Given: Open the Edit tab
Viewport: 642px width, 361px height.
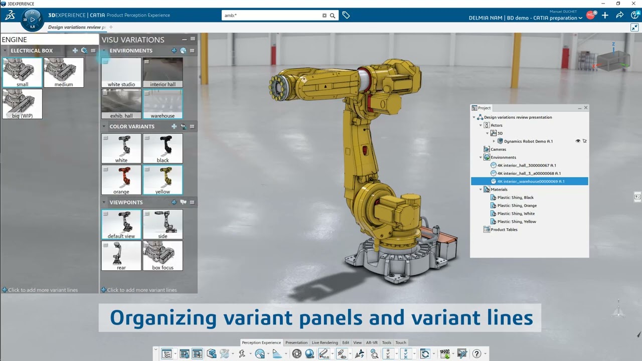Looking at the screenshot, I should tap(346, 342).
